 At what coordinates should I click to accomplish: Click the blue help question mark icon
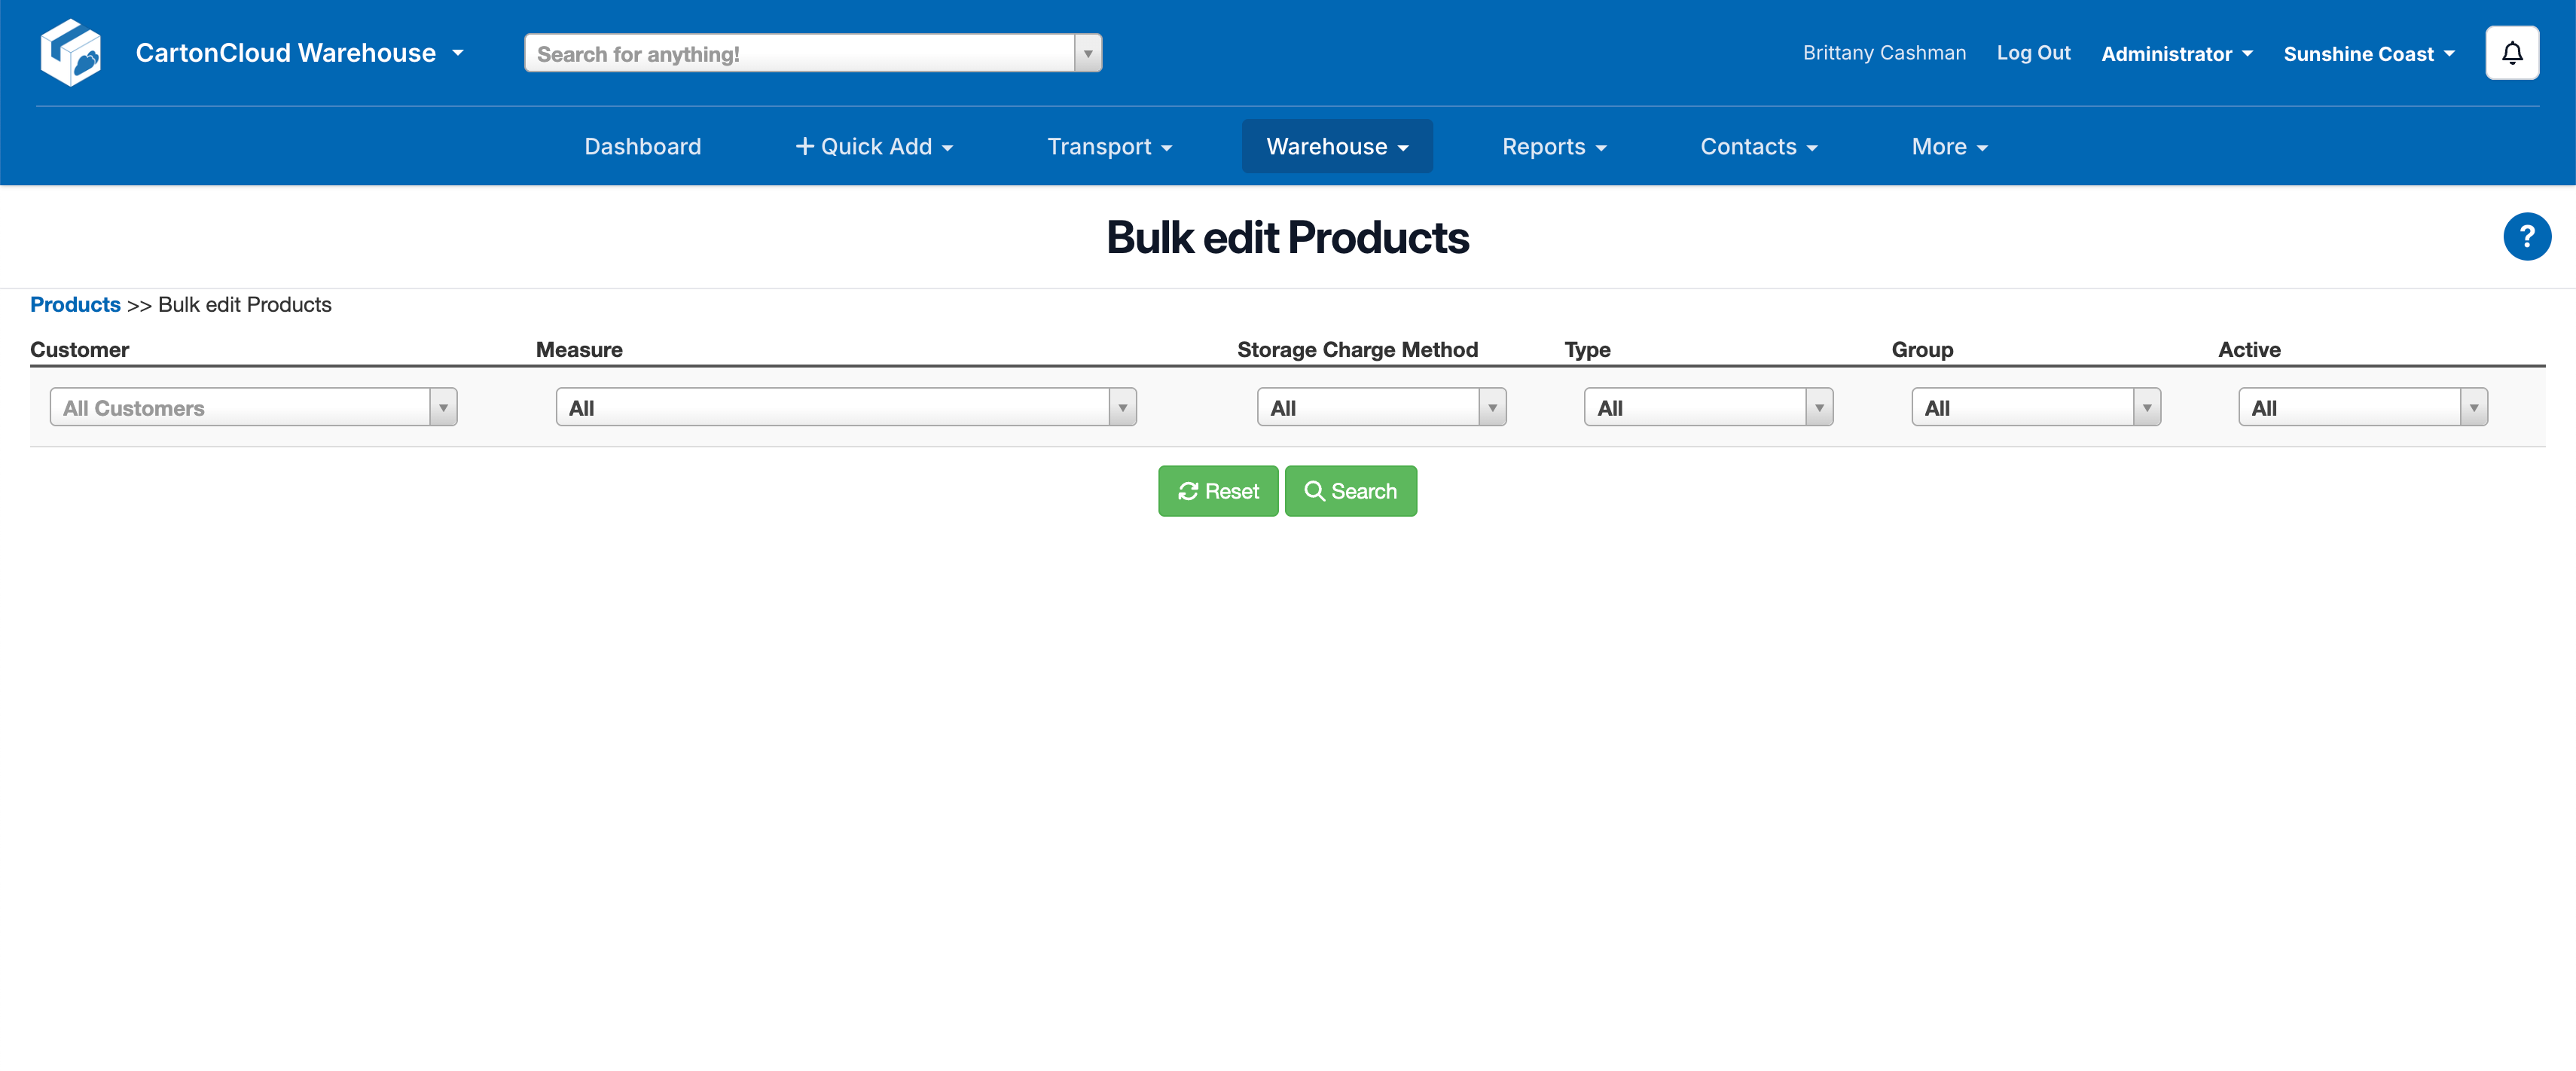click(2526, 237)
